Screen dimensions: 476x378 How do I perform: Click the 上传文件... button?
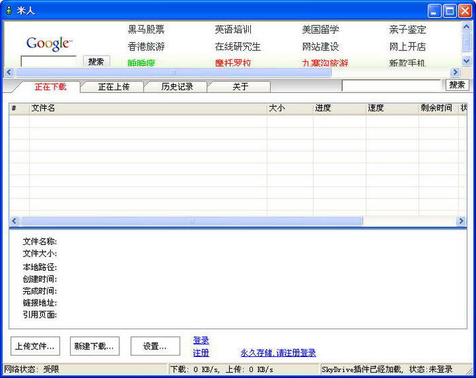coord(35,346)
